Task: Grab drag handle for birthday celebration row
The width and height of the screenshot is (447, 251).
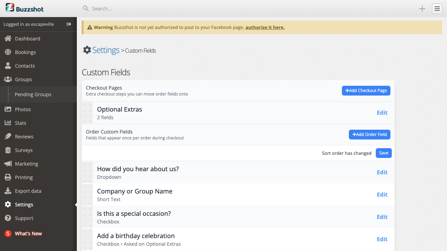Action: 88,239
